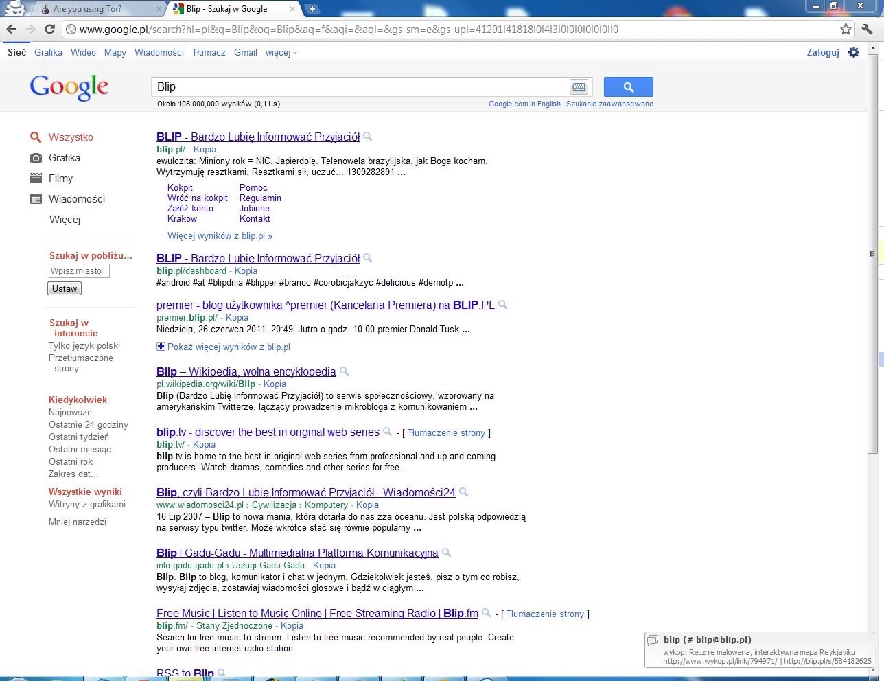884x681 pixels.
Task: Open the on-screen keyboard icon in search box
Action: (579, 86)
